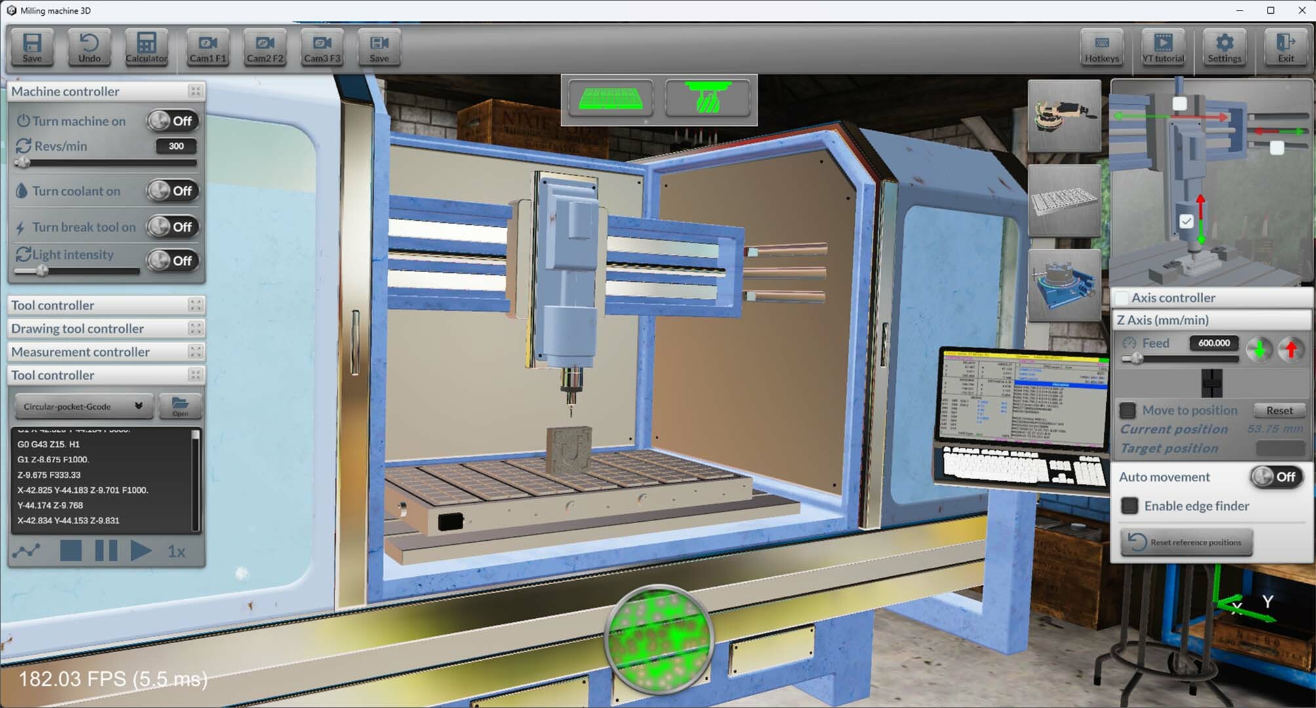Turn the machine on
This screenshot has height=708, width=1316.
pos(172,121)
